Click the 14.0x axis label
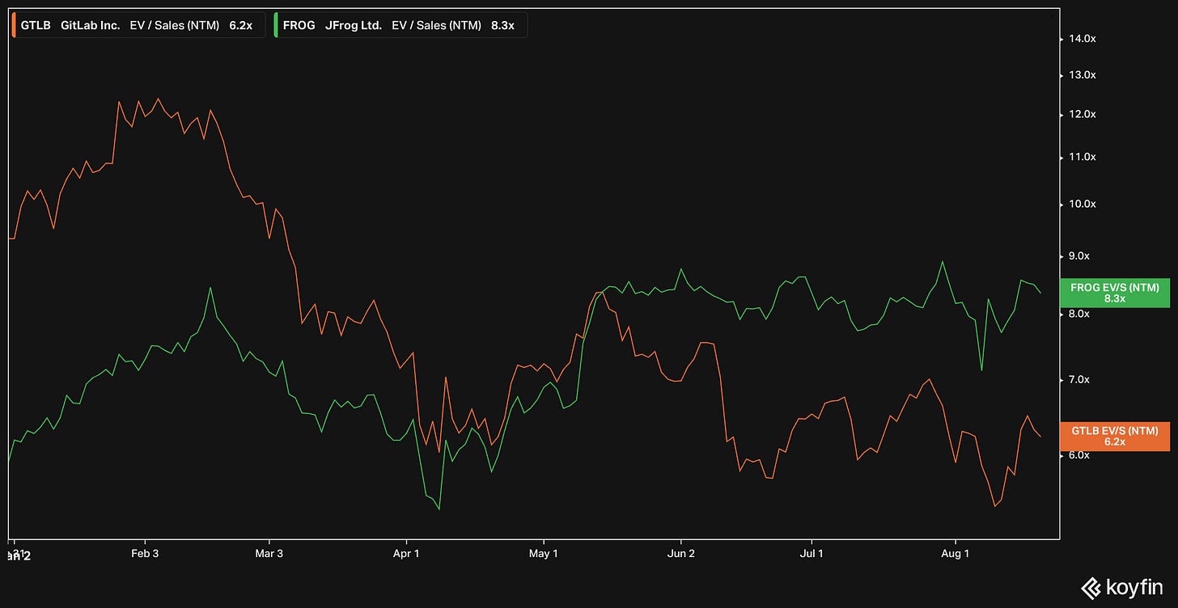Viewport: 1178px width, 608px height. 1083,39
